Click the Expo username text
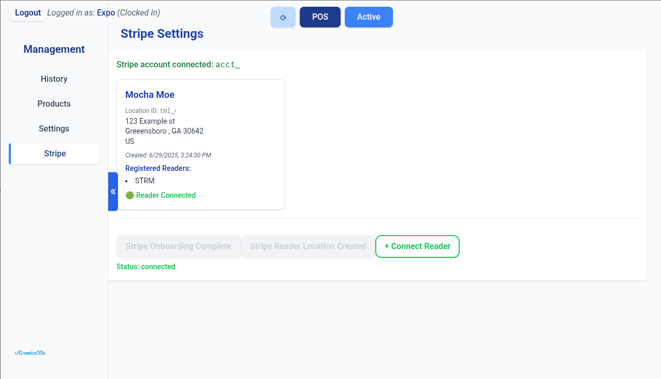 [x=106, y=13]
